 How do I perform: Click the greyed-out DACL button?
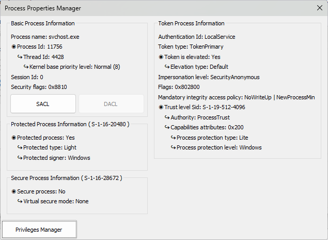(111, 104)
